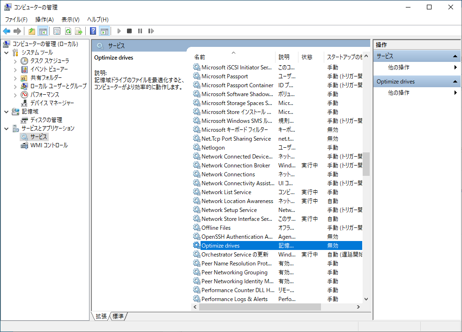Screen dimensions: 462x332
Task: Expand the 共有フォルダー node
Action: pyautogui.click(x=15, y=78)
